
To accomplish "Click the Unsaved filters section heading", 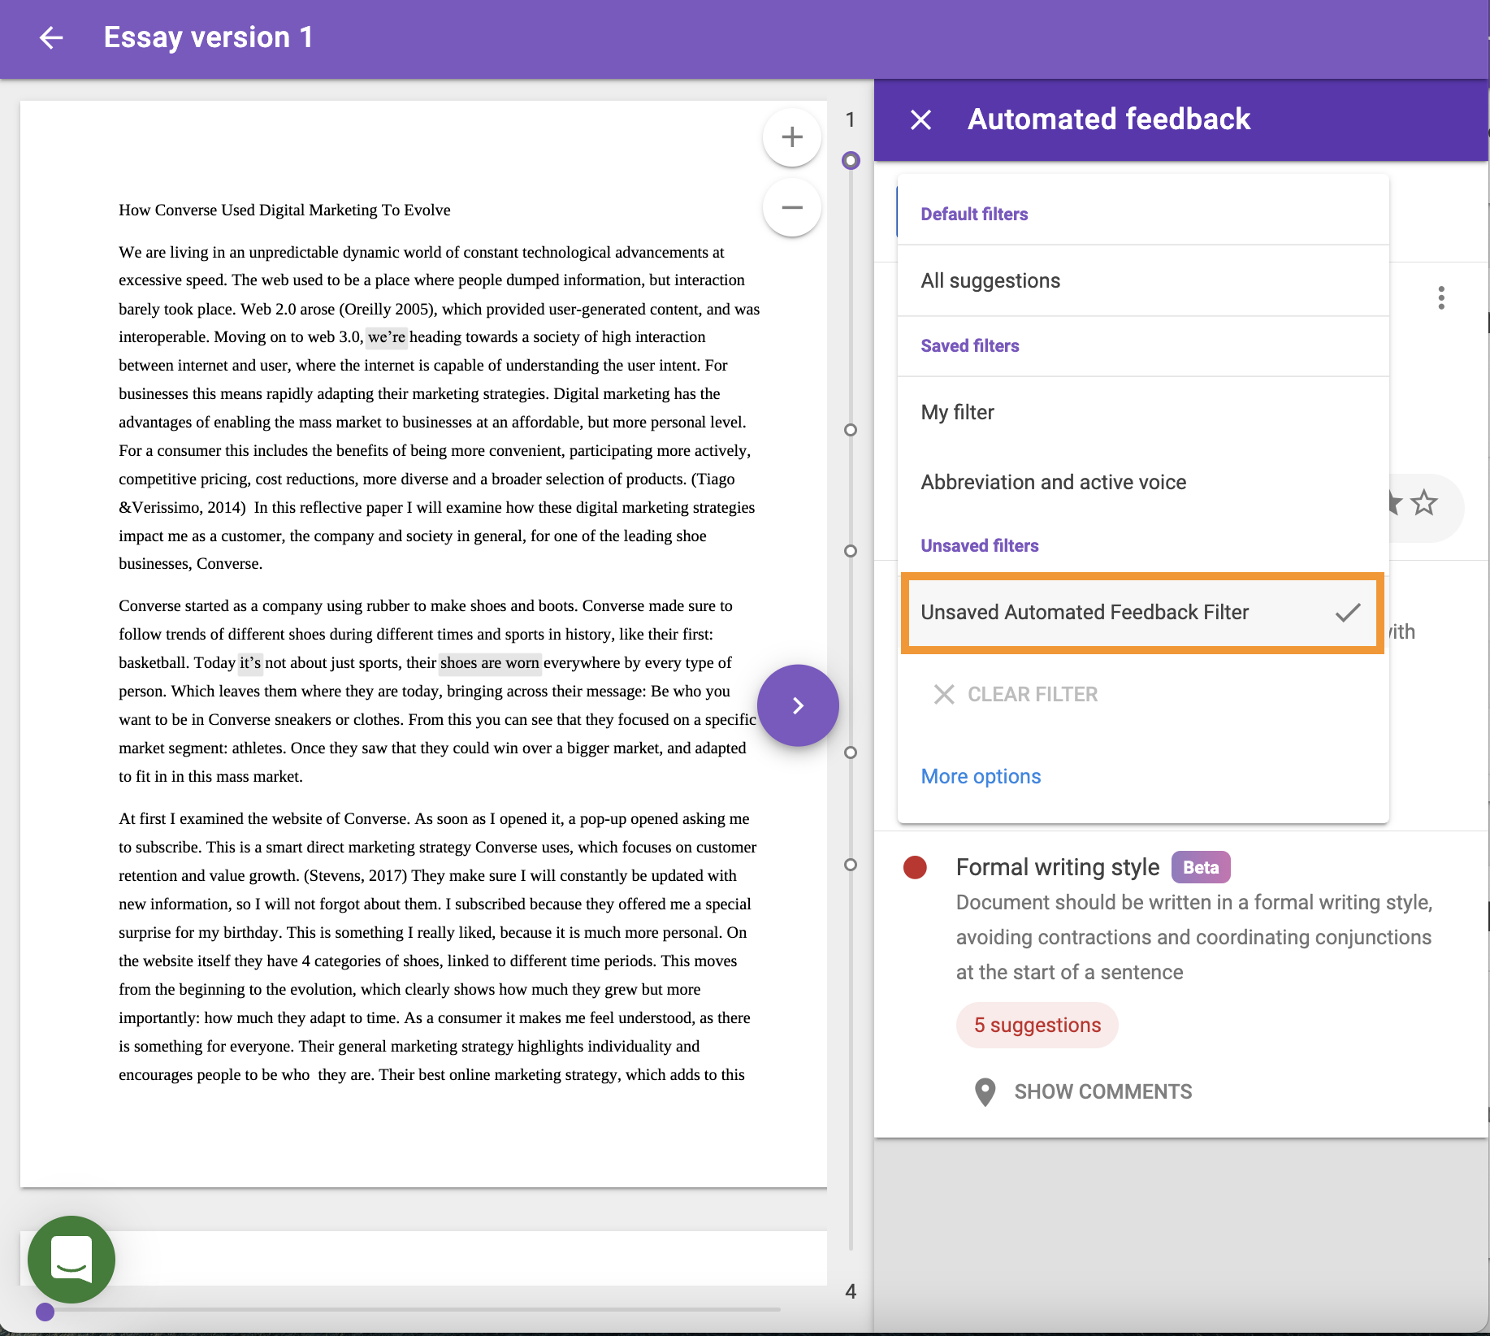I will tap(979, 545).
